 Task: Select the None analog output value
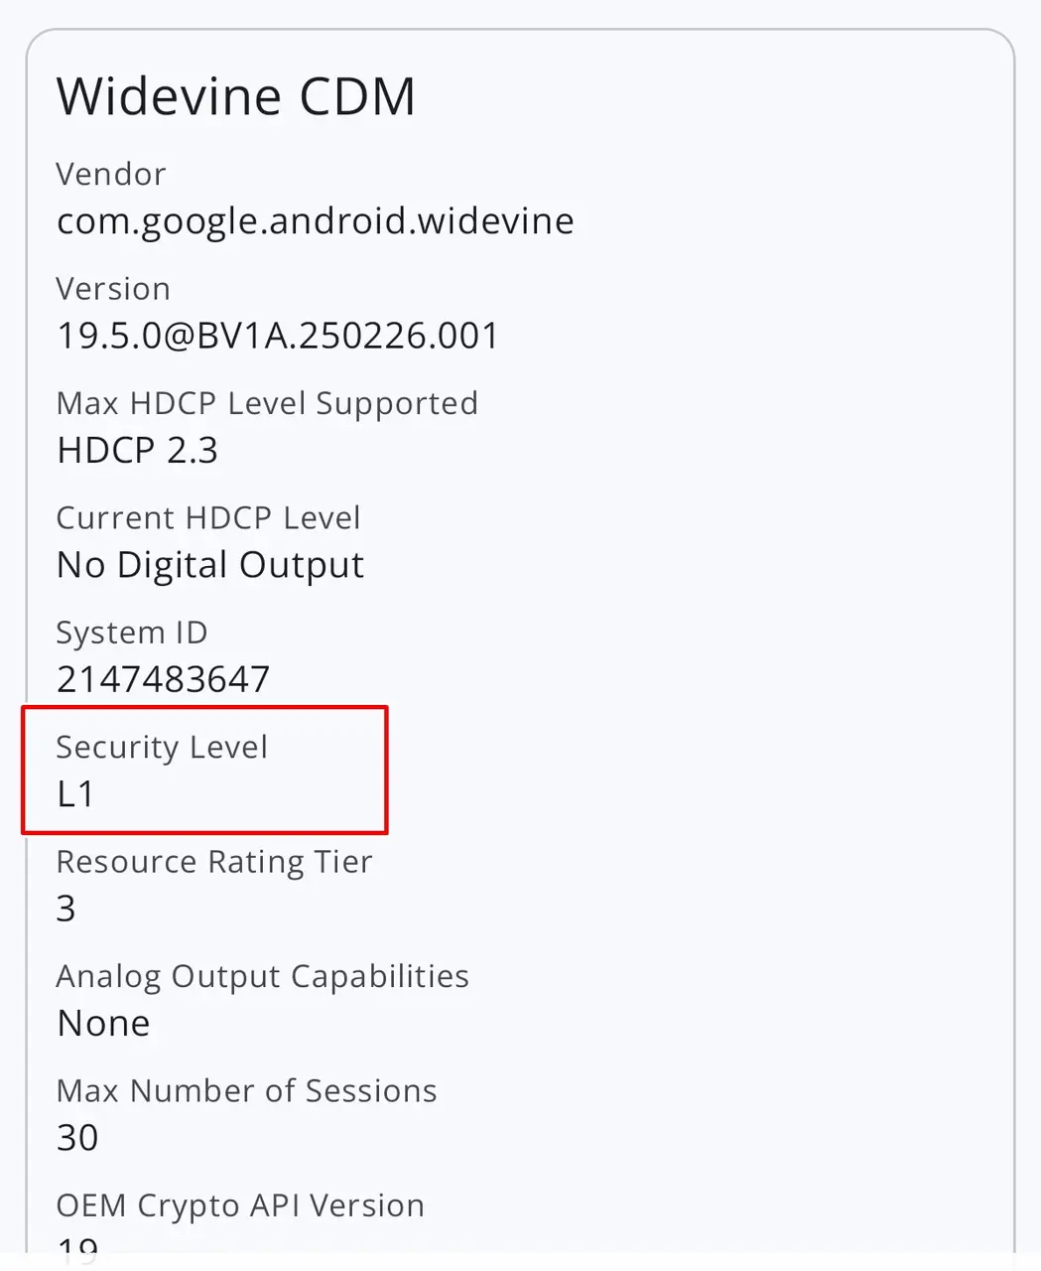coord(104,1023)
